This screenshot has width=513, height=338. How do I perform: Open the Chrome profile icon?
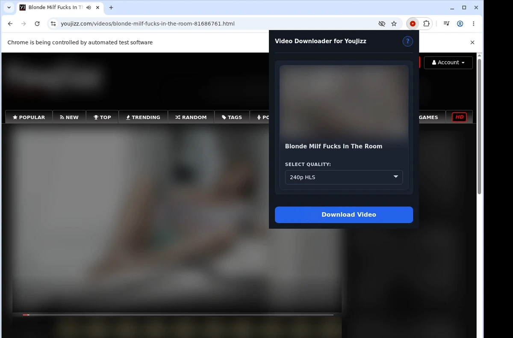click(460, 24)
